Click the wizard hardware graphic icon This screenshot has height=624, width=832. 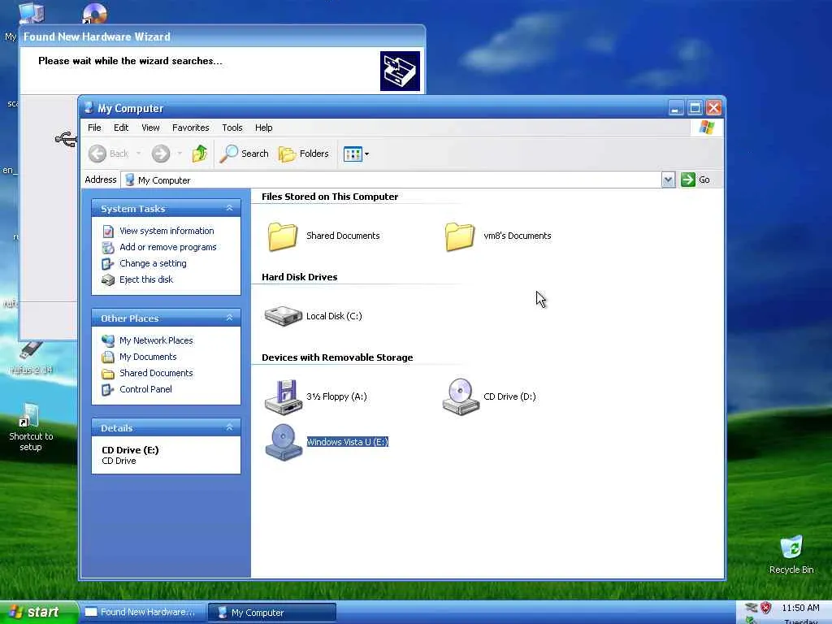(400, 71)
